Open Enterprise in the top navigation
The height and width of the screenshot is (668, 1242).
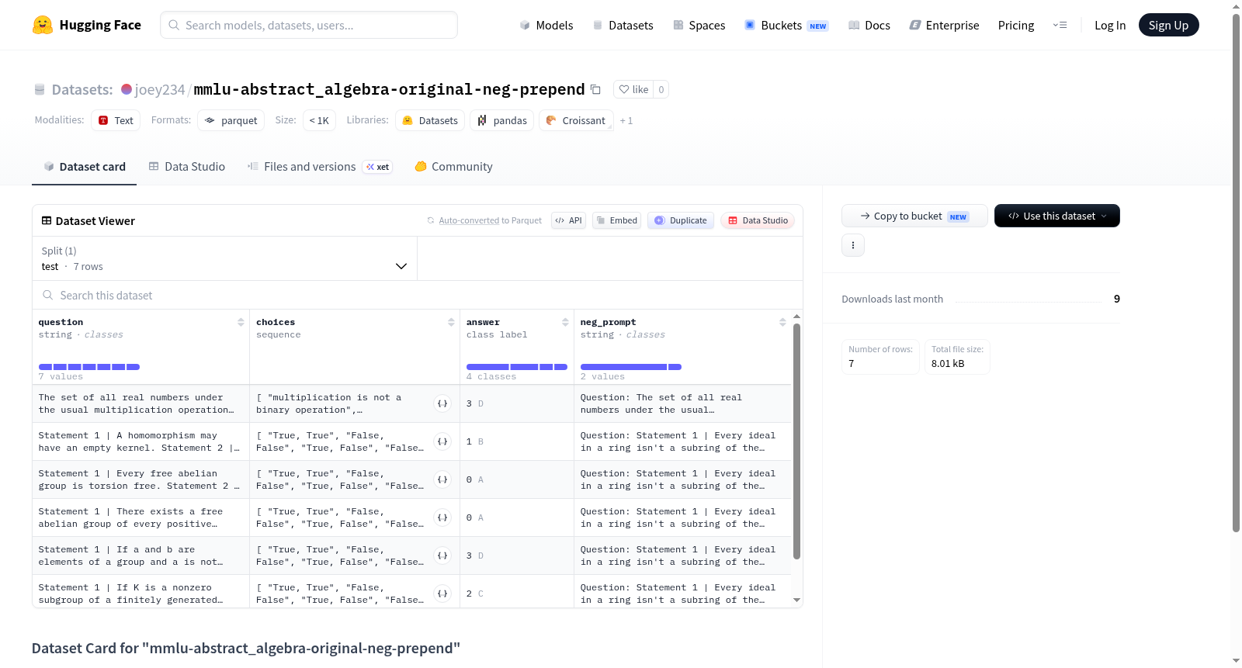[x=944, y=25]
